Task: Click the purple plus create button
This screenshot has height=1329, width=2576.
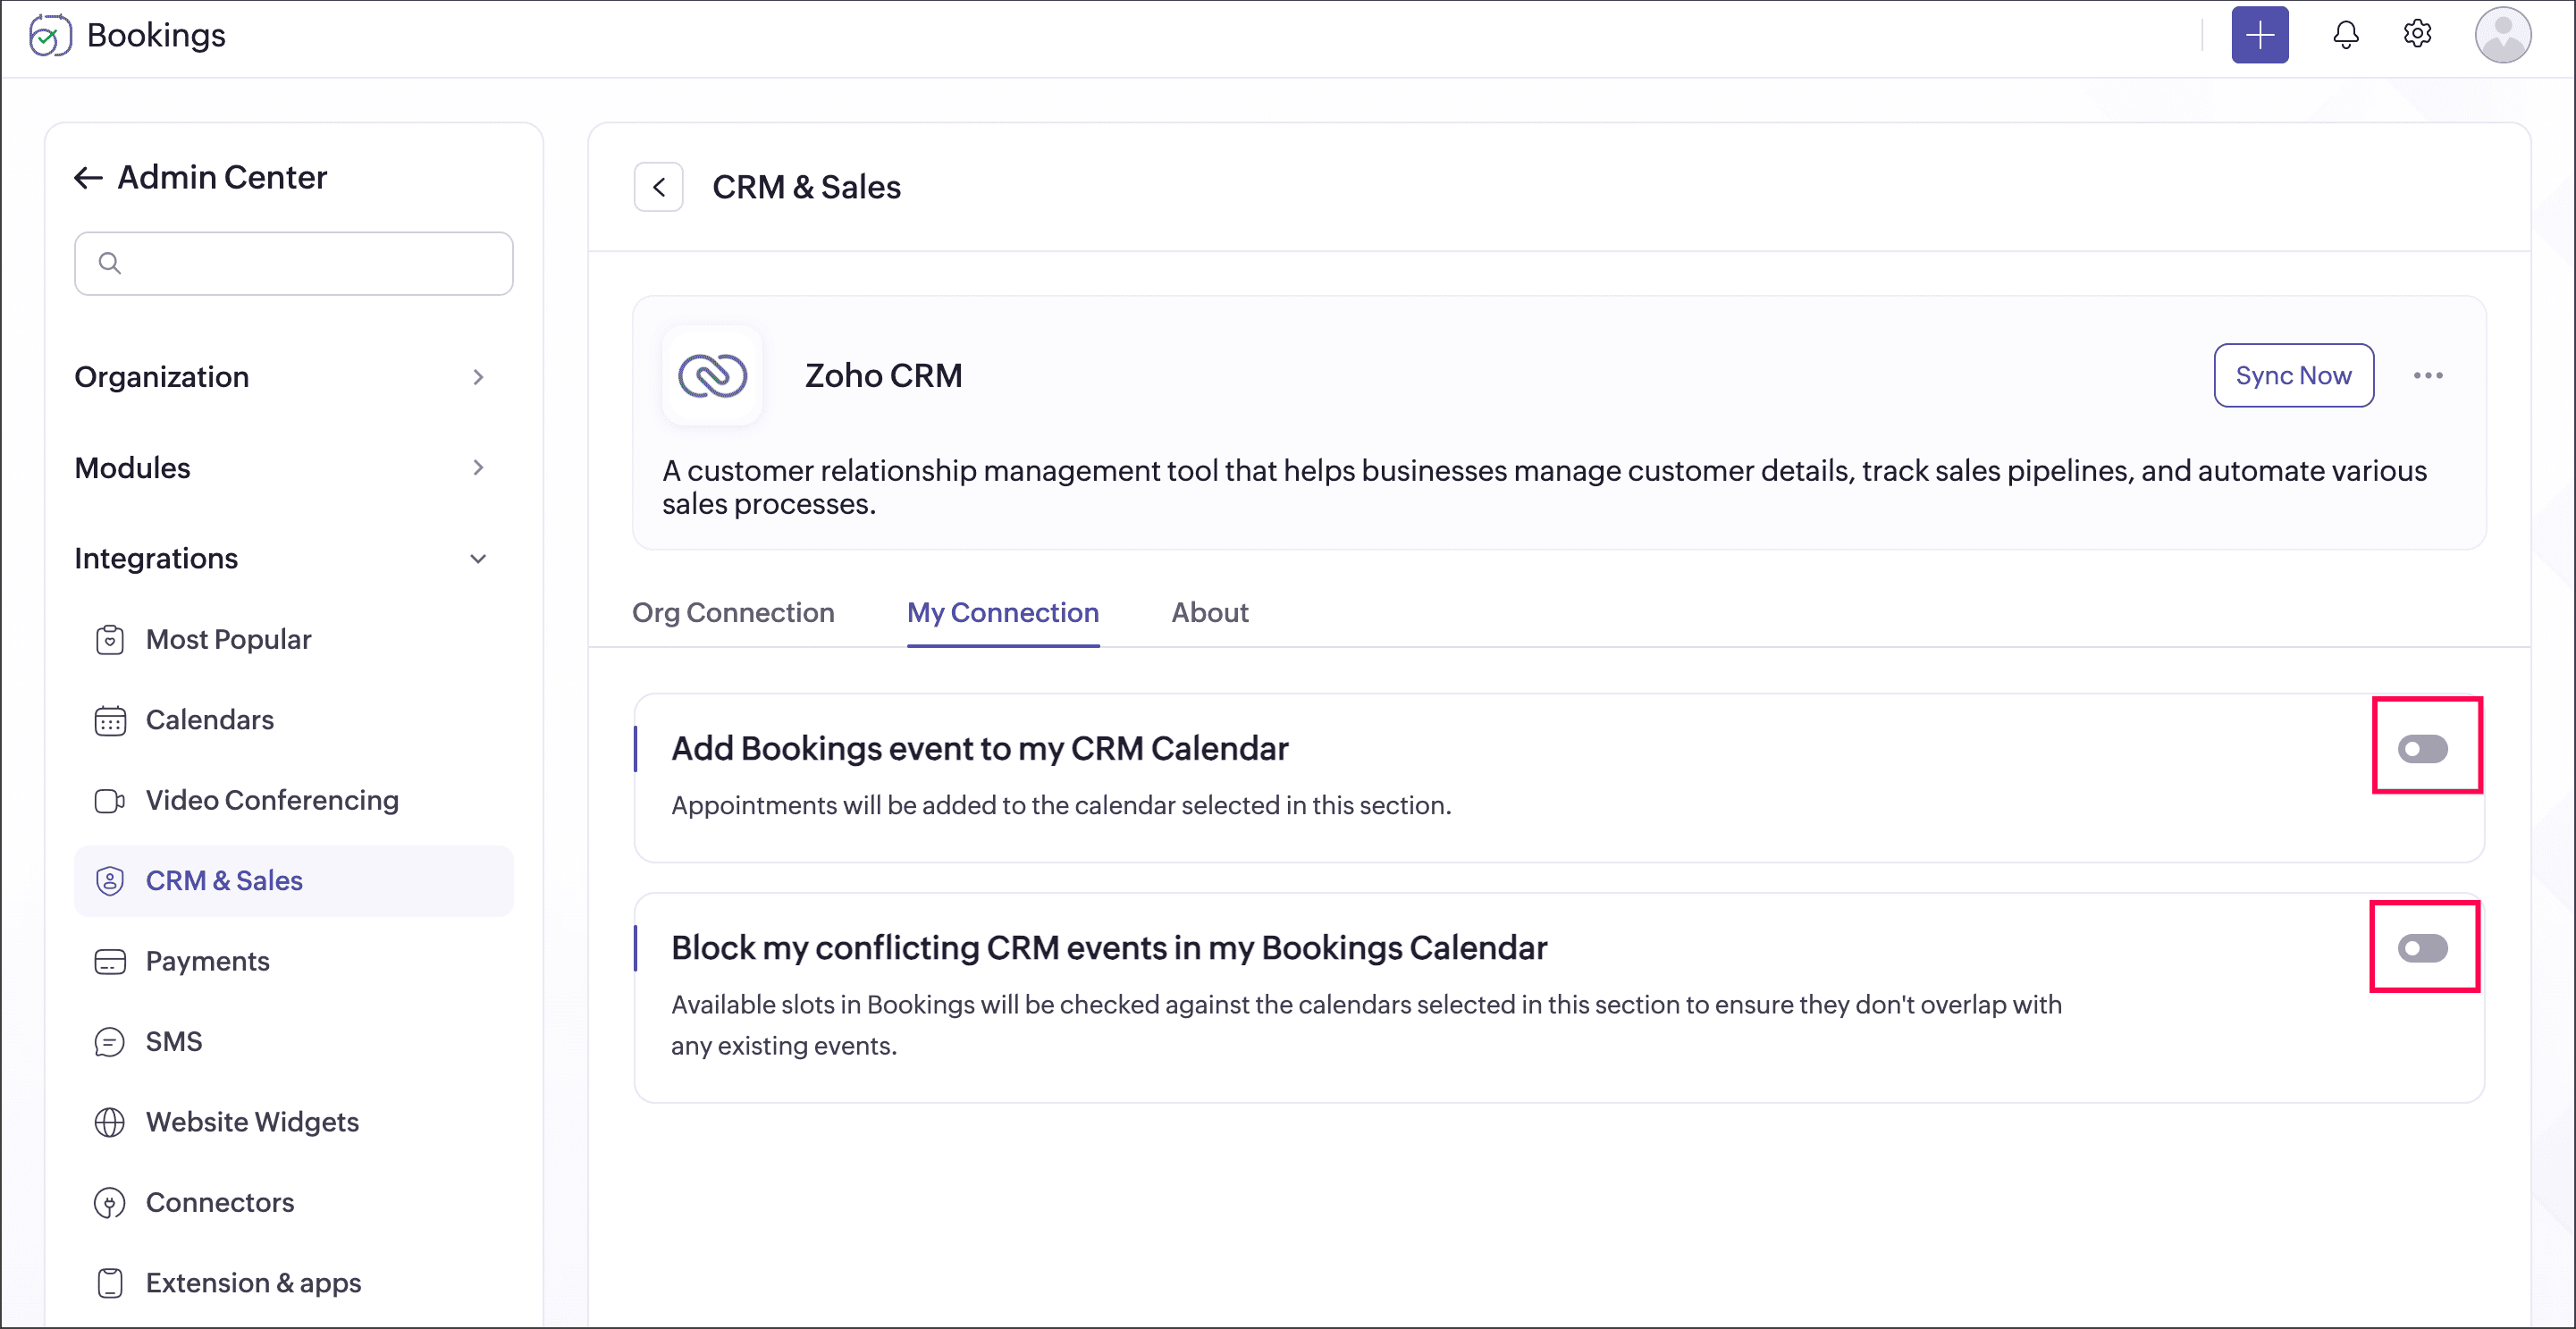Action: tap(2259, 35)
